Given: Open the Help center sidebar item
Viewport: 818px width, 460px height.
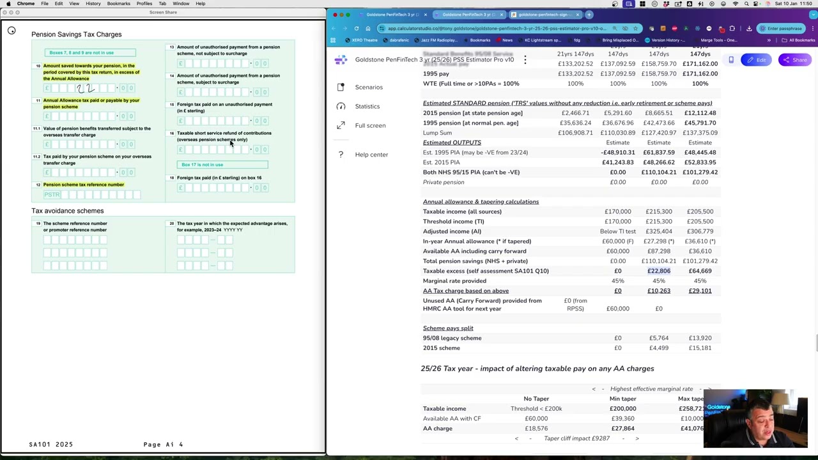Looking at the screenshot, I should click(x=371, y=155).
